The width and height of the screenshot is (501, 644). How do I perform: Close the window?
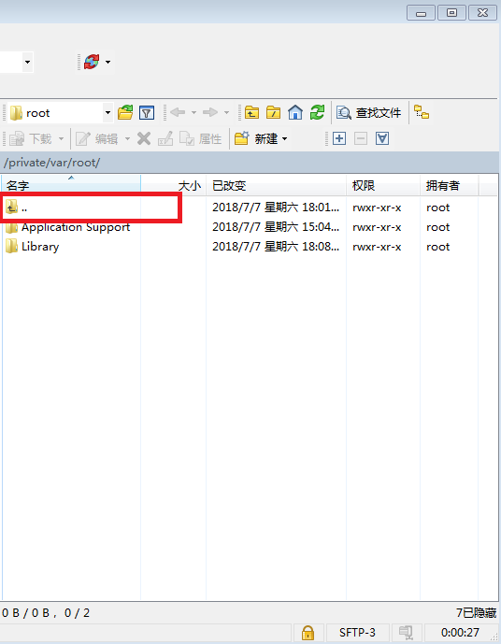(482, 13)
